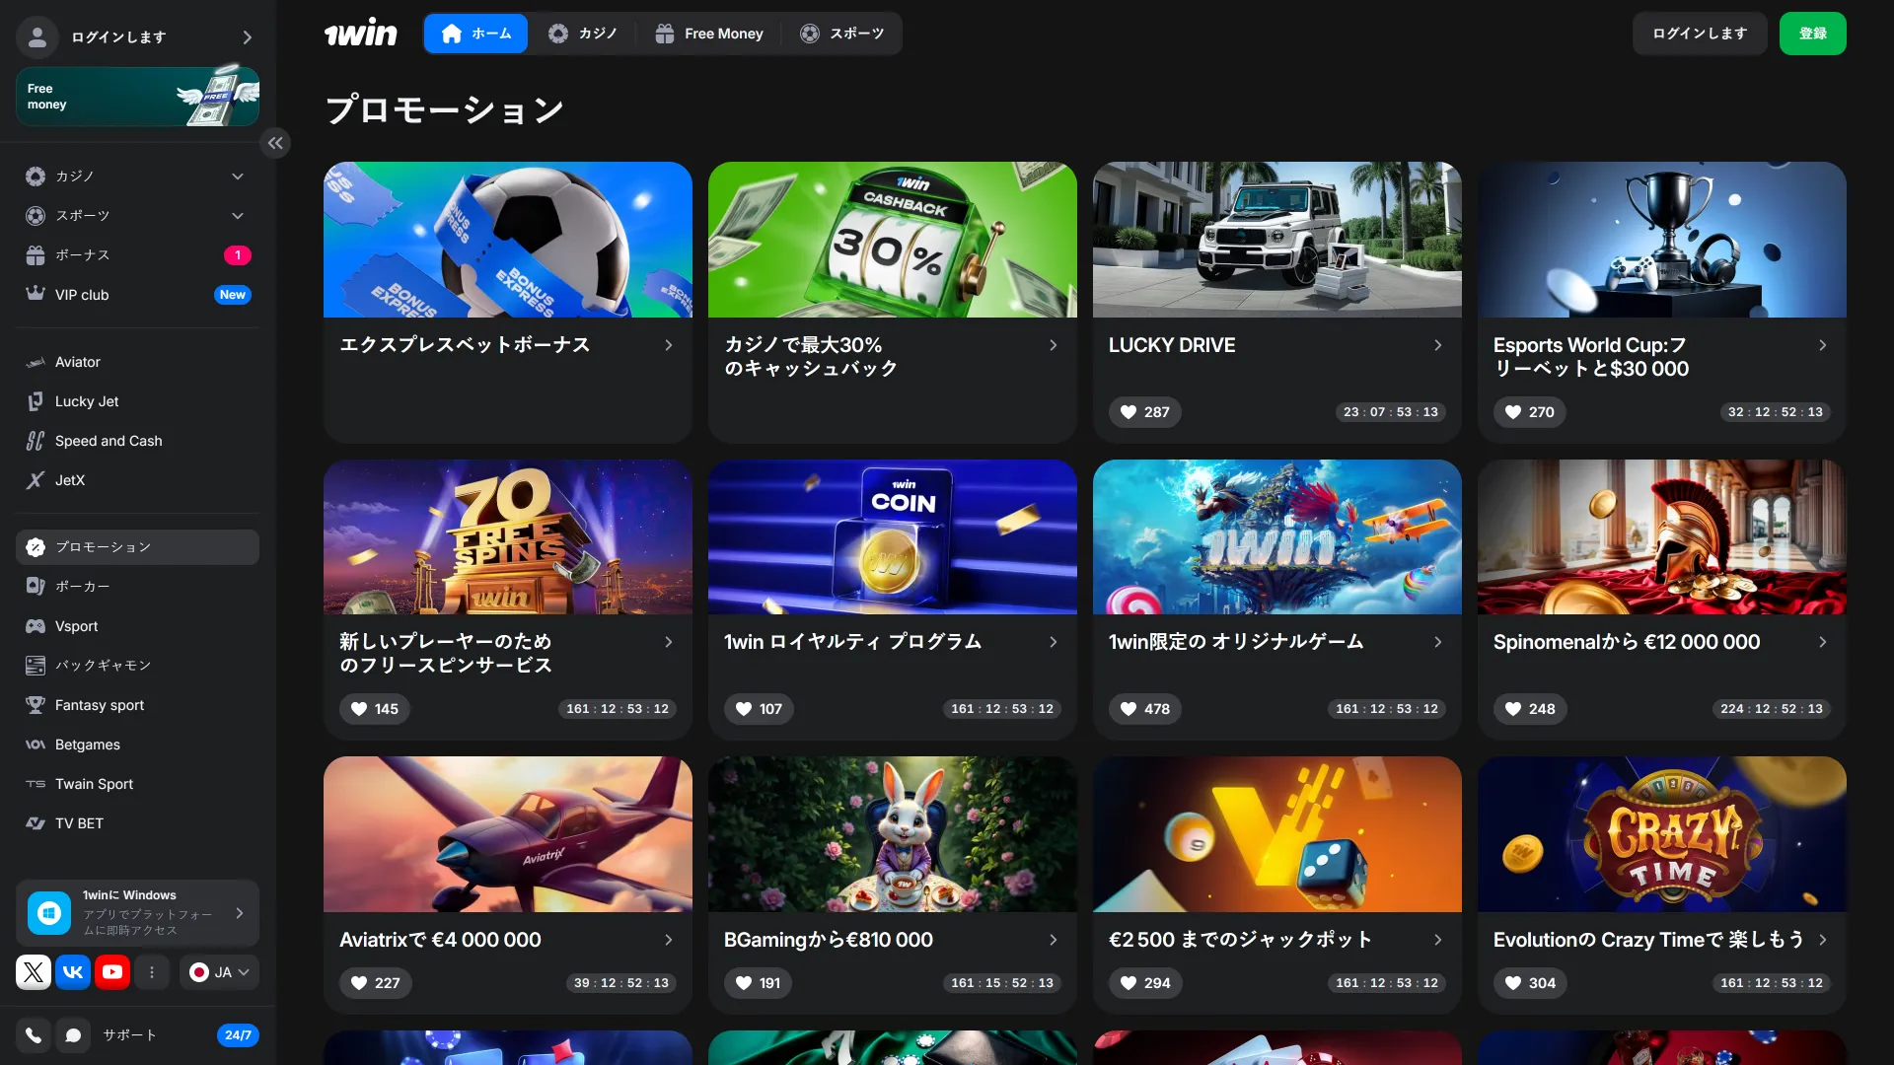Open ポーカー in the sidebar

(137, 586)
